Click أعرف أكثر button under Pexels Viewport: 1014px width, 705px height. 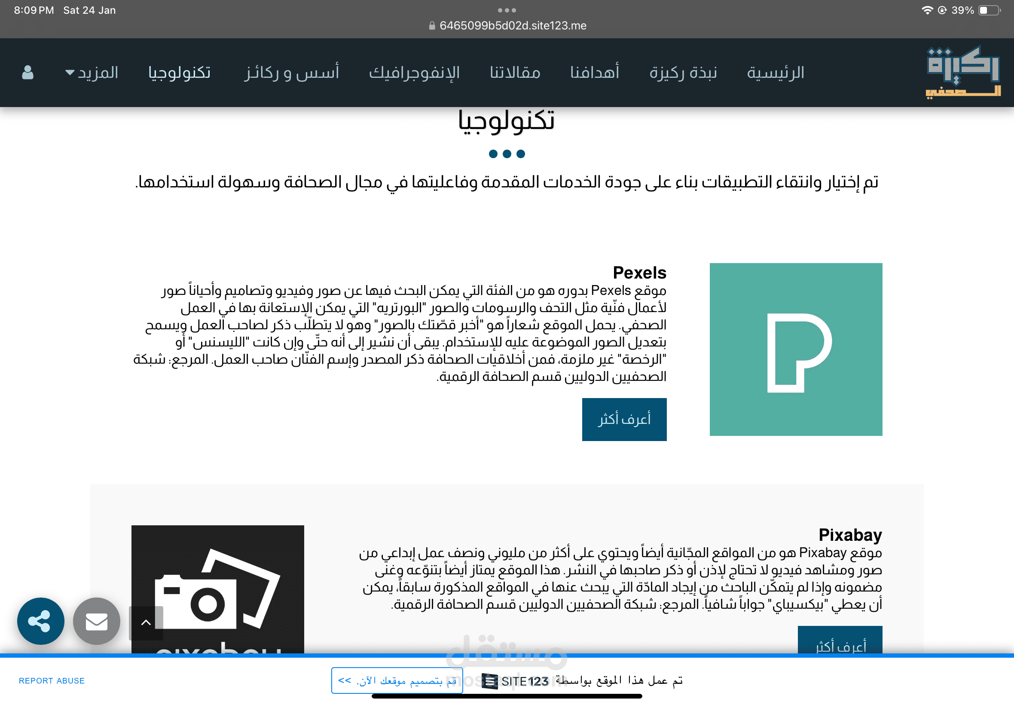click(624, 419)
